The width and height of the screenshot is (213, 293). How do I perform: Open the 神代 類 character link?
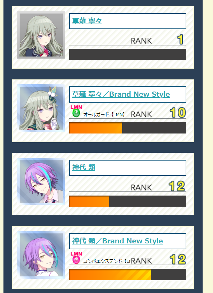coord(83,167)
